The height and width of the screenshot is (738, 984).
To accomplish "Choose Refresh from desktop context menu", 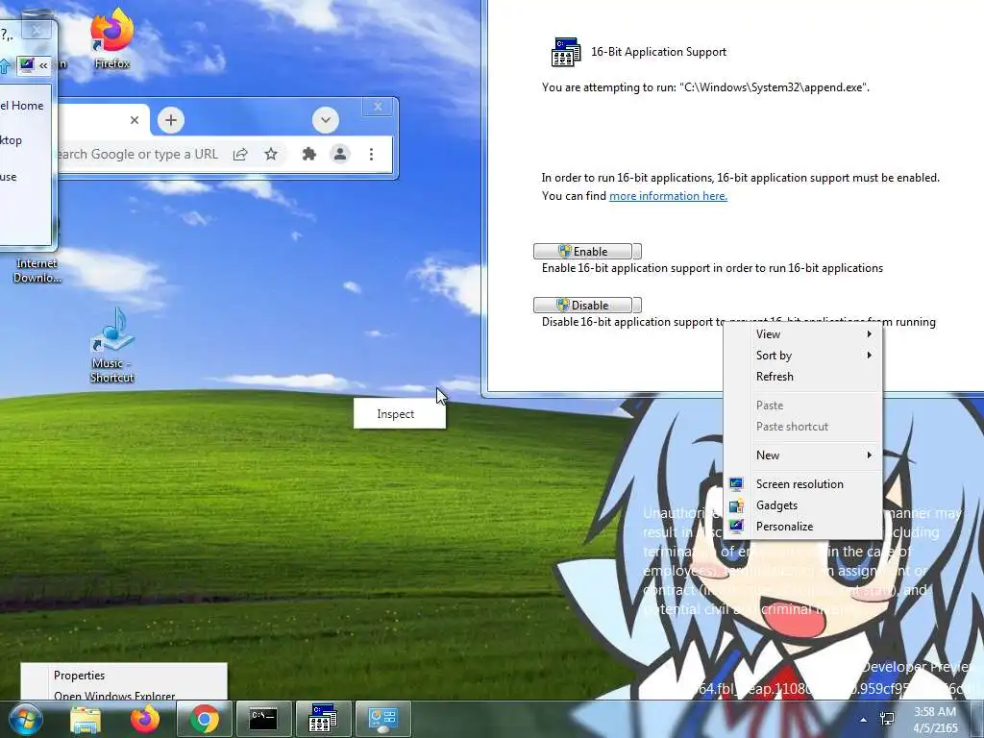I will pyautogui.click(x=802, y=377).
